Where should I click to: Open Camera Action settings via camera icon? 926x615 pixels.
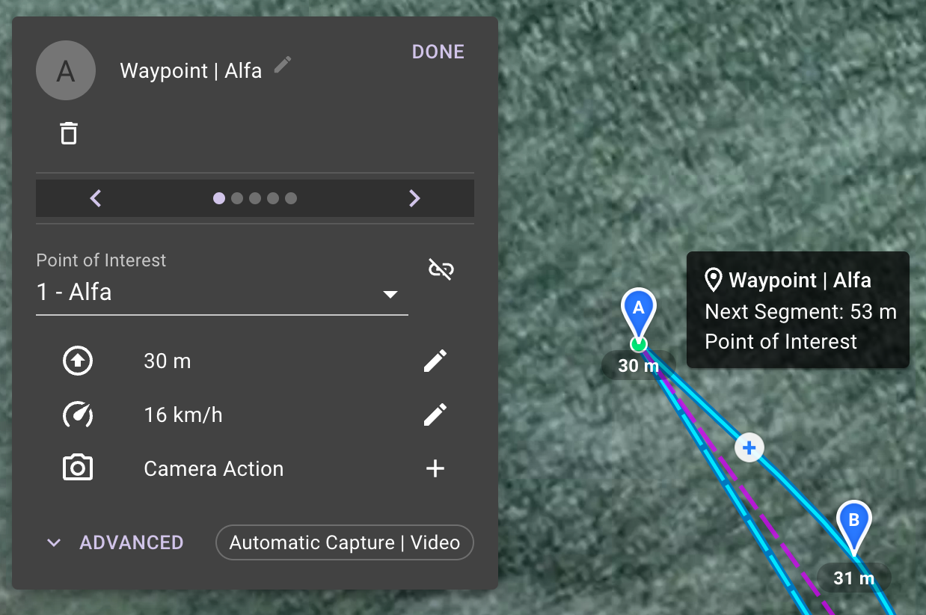pos(78,468)
